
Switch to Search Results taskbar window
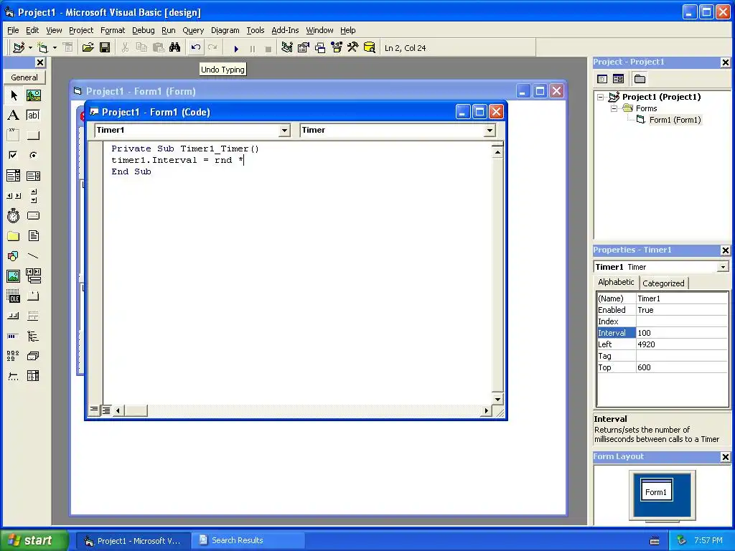[x=249, y=540]
